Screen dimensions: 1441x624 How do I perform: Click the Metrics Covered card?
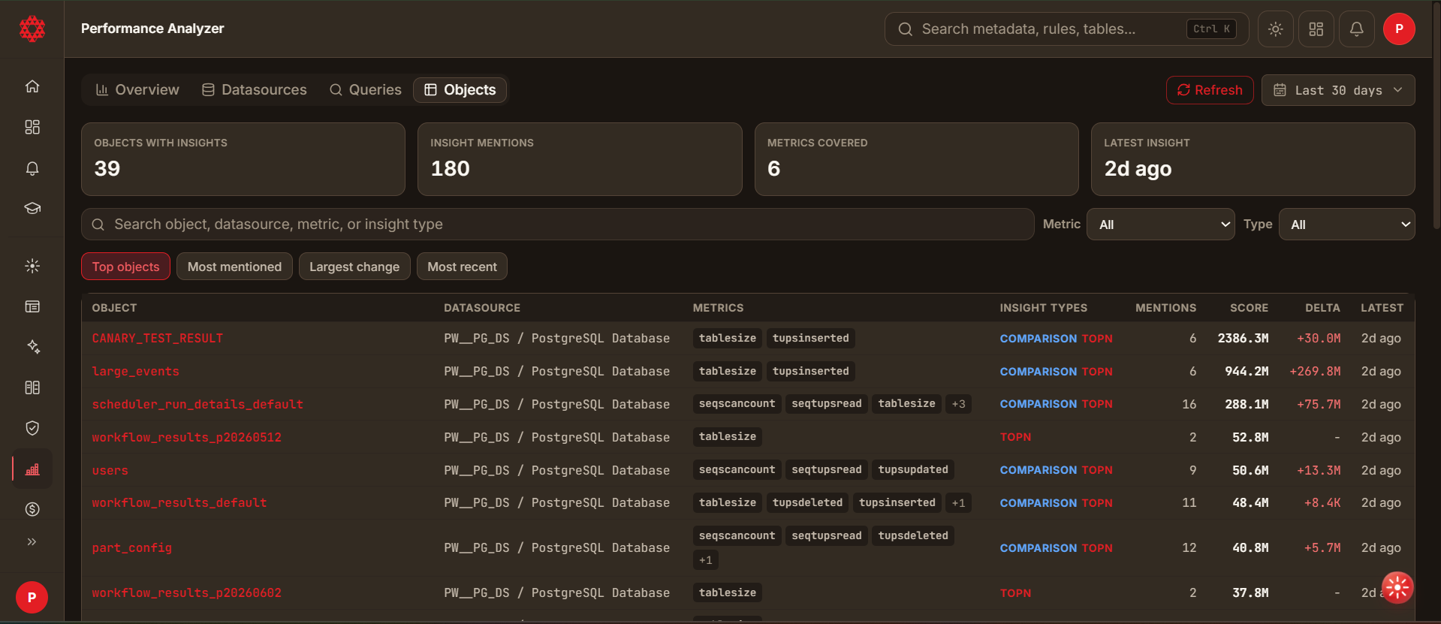pos(917,159)
